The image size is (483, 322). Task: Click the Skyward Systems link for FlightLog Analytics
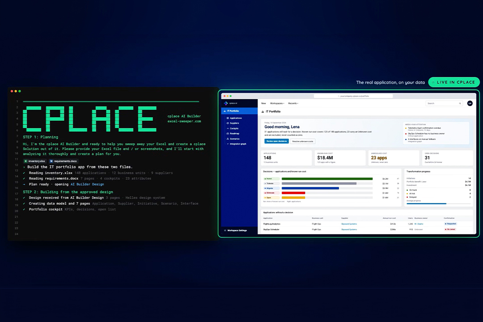(349, 224)
